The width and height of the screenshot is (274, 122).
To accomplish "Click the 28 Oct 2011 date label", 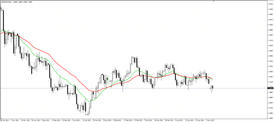I will click(x=5, y=120).
